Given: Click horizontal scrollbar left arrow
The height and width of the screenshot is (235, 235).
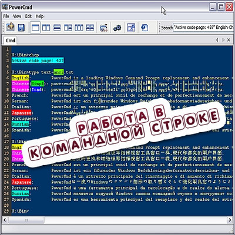Looking at the screenshot, I should (5, 220).
